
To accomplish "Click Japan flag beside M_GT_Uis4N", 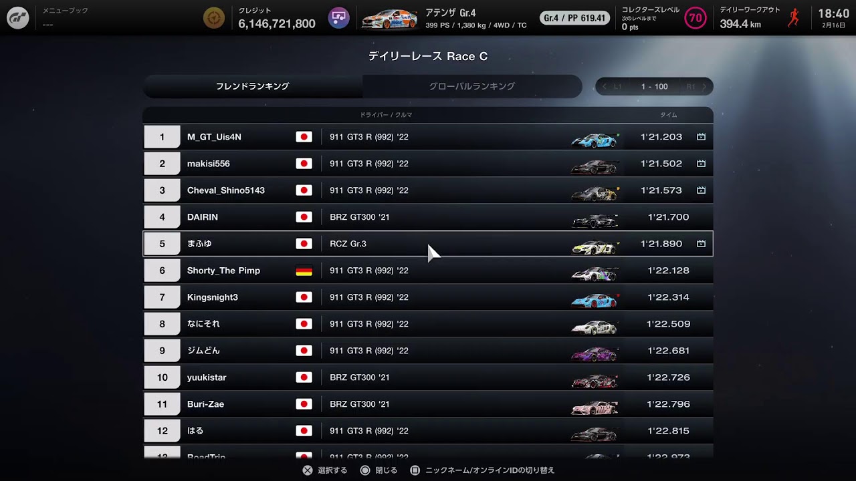I will tap(304, 137).
